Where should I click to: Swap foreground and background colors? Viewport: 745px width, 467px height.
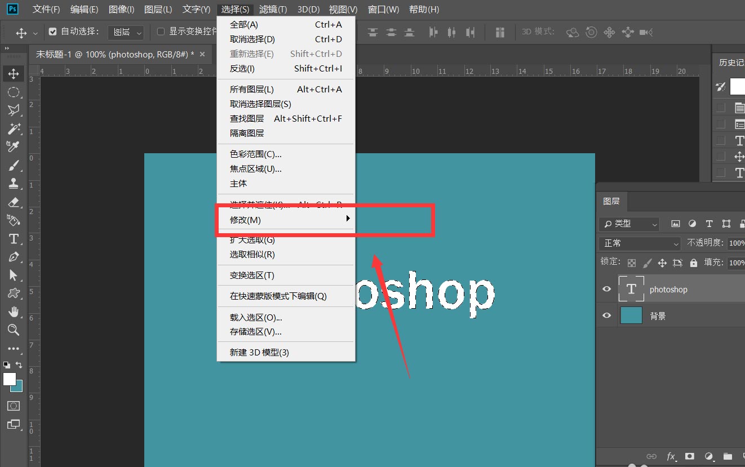tap(19, 365)
